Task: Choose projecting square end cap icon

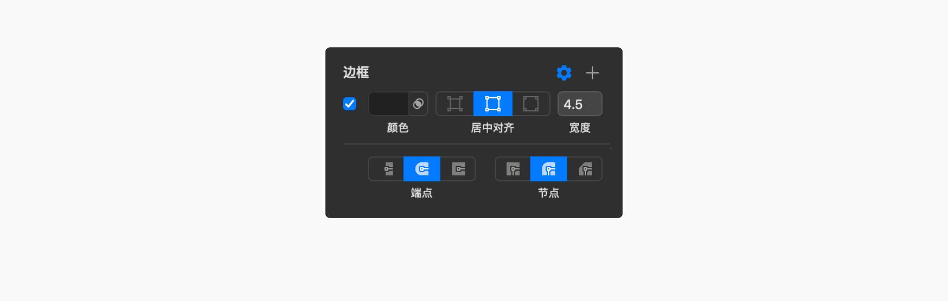Action: pos(458,169)
